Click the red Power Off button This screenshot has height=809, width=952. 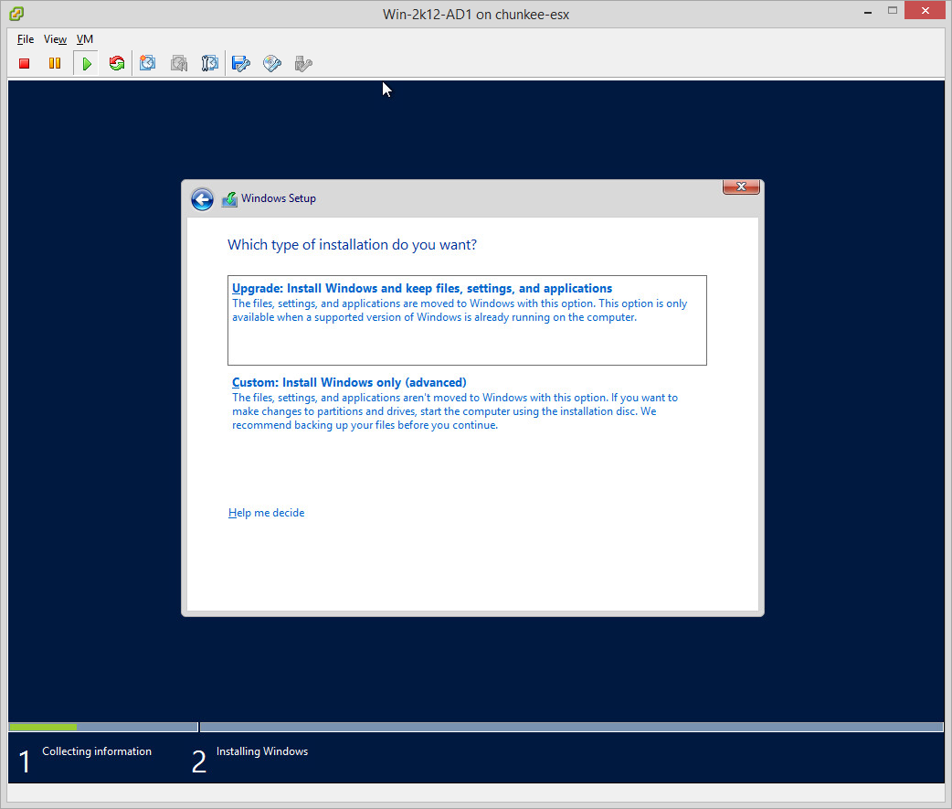pyautogui.click(x=25, y=64)
